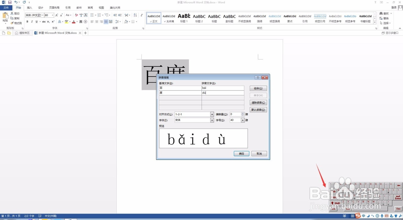Click the Cut (剪切) scissors icon

tap(12, 13)
